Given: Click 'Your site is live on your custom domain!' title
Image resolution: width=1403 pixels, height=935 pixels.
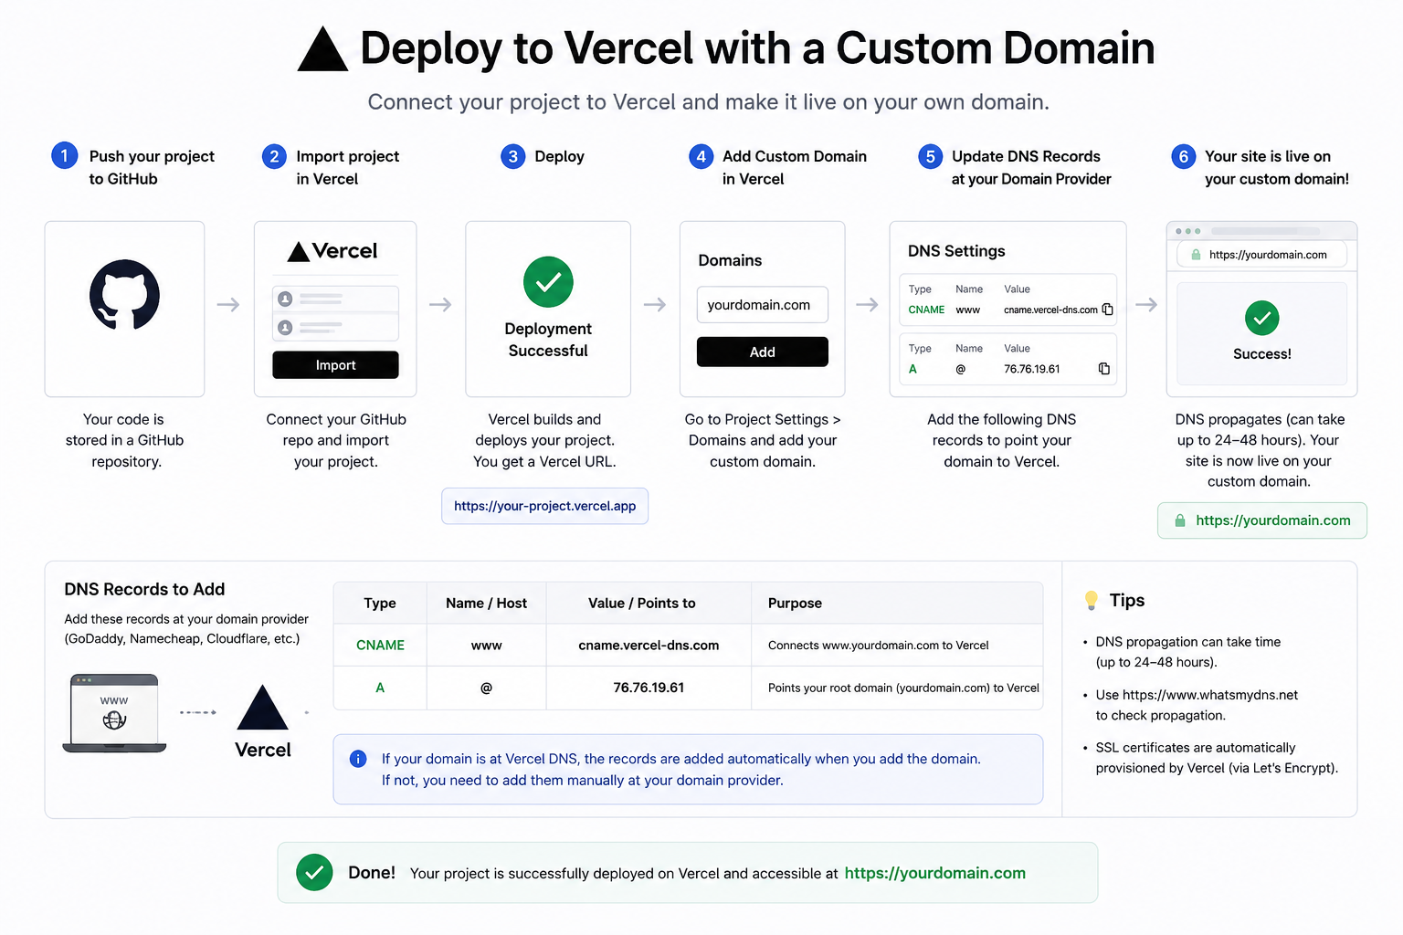Looking at the screenshot, I should (x=1276, y=168).
